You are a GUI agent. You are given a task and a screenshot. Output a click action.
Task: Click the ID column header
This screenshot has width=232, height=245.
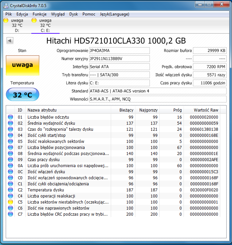pyautogui.click(x=20, y=110)
